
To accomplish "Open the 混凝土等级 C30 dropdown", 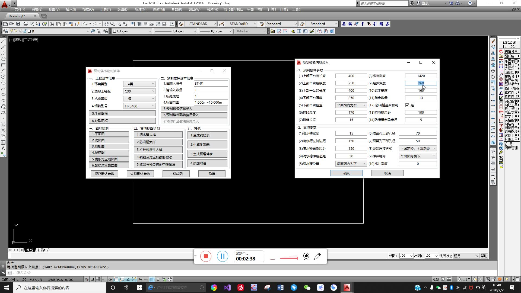I will 139,91.
